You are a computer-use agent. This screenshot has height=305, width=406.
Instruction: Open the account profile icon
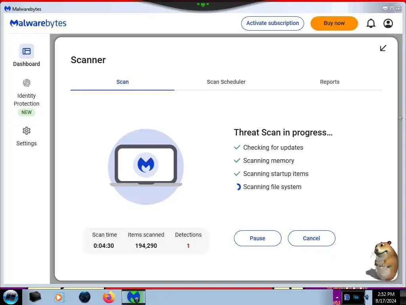(x=388, y=23)
